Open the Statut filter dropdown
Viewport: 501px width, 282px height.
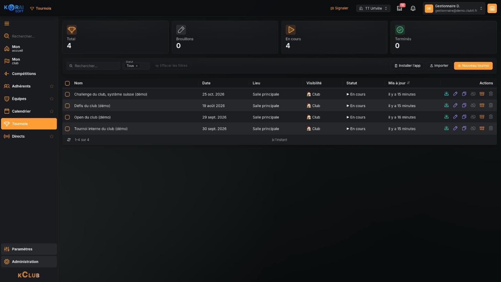(x=136, y=66)
